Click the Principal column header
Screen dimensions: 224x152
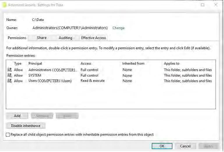(35, 63)
